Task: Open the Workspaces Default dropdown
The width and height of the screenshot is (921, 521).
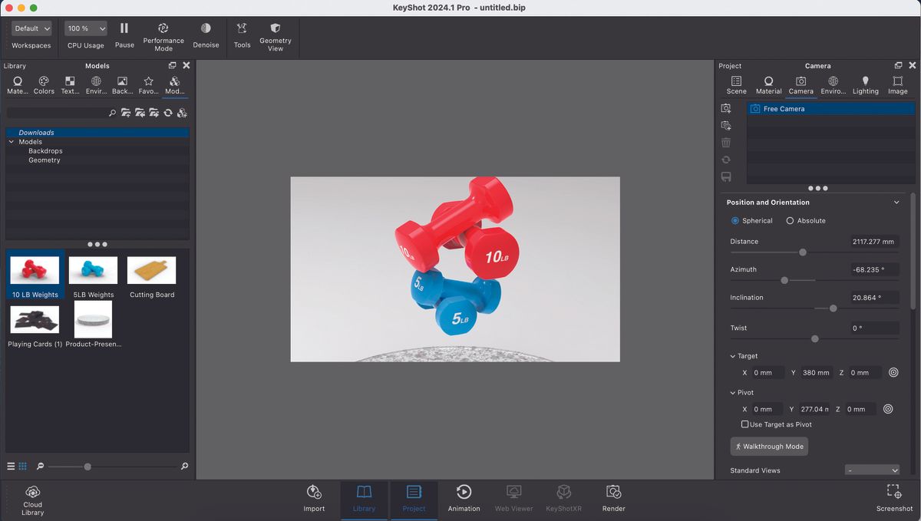Action: click(31, 28)
